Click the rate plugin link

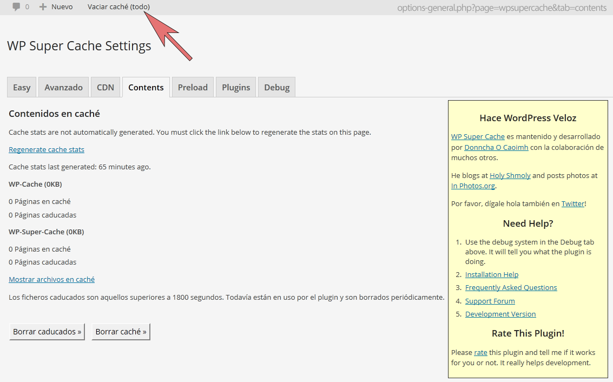[x=480, y=352]
